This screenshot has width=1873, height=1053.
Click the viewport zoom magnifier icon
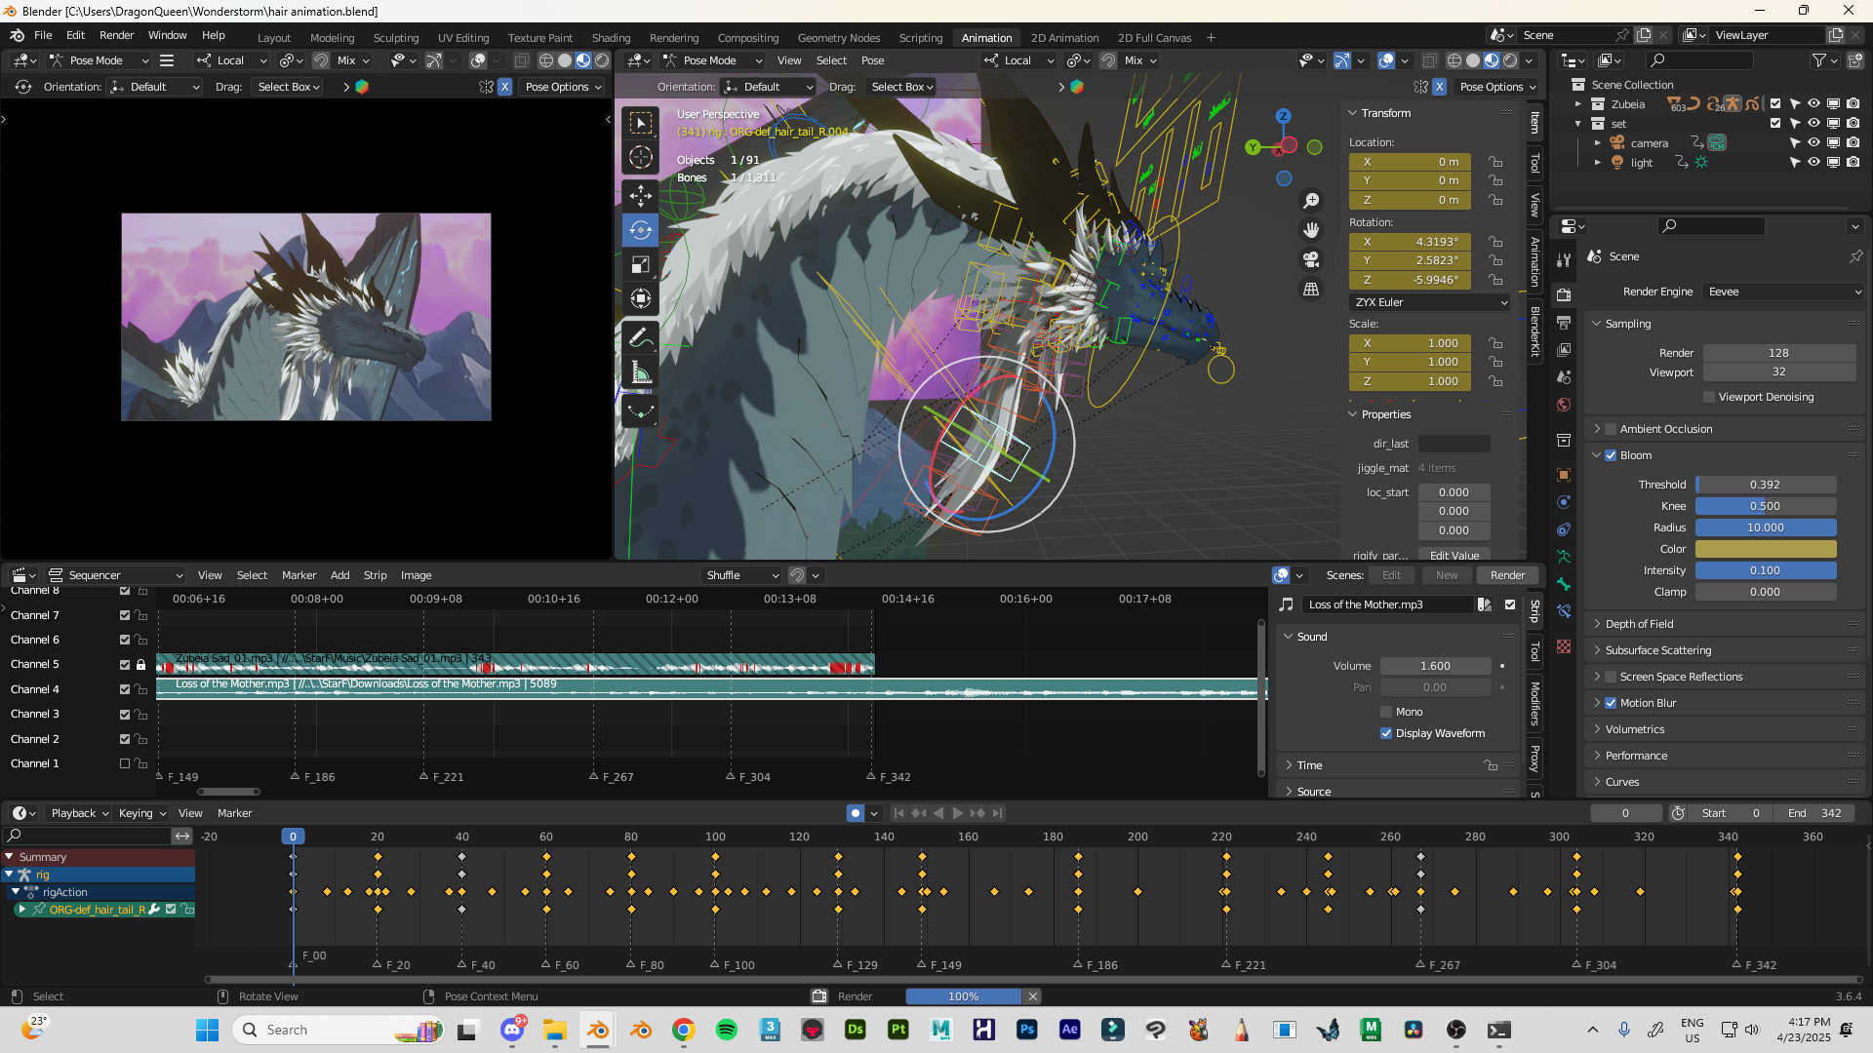pos(1311,200)
